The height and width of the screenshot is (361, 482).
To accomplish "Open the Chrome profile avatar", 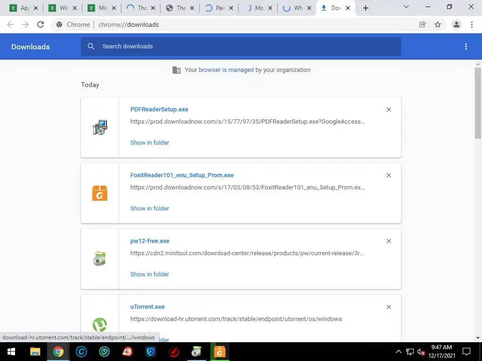I will [x=457, y=24].
